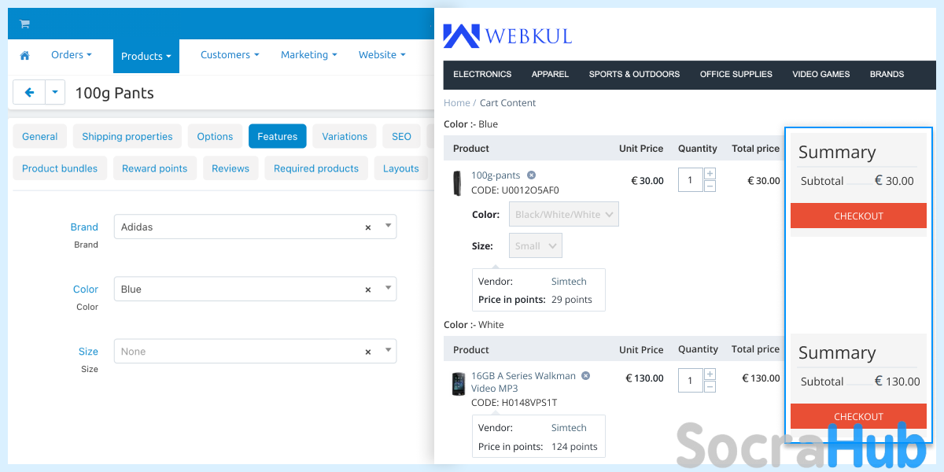Click the Brand feature label link

click(x=84, y=227)
